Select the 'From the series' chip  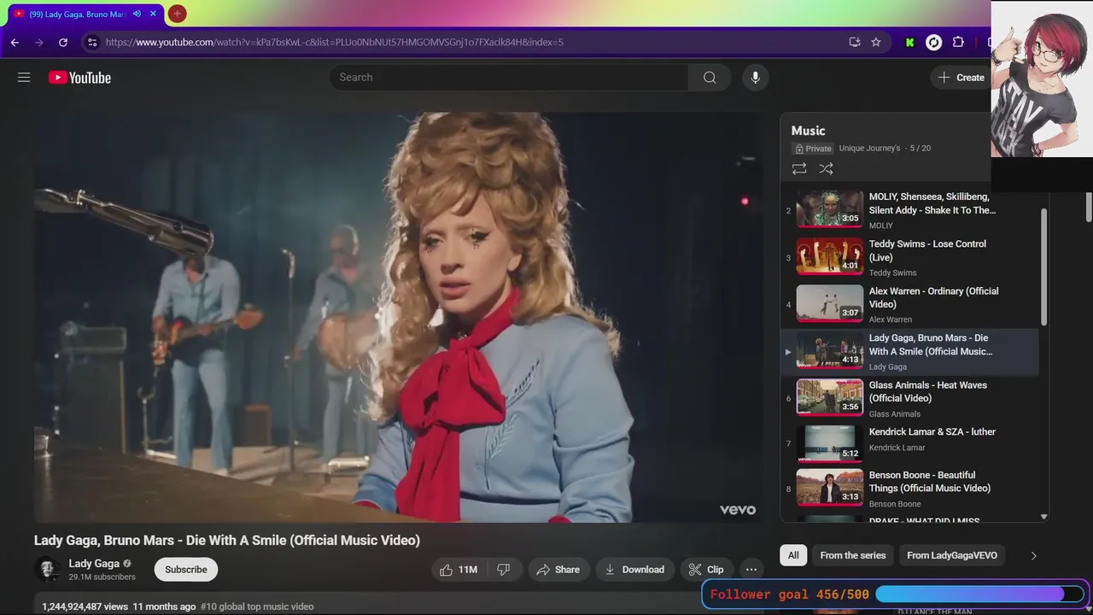tap(852, 555)
